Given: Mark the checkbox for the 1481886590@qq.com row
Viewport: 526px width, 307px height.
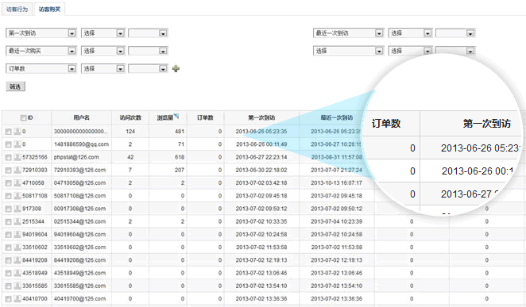Looking at the screenshot, I should (9, 144).
